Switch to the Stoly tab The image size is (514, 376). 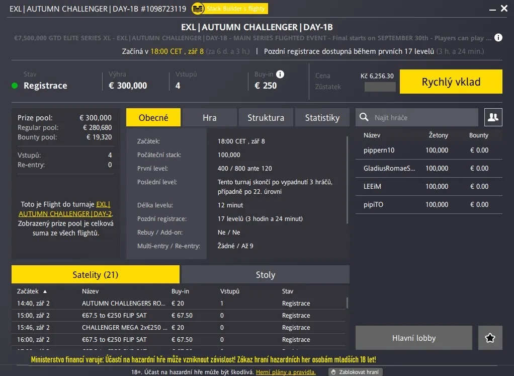pyautogui.click(x=265, y=274)
